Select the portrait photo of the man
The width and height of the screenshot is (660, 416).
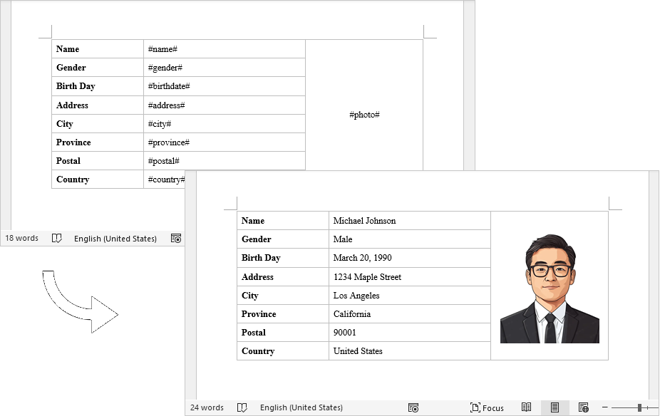click(x=550, y=288)
